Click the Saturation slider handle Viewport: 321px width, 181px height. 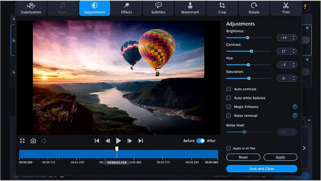pyautogui.click(x=249, y=78)
